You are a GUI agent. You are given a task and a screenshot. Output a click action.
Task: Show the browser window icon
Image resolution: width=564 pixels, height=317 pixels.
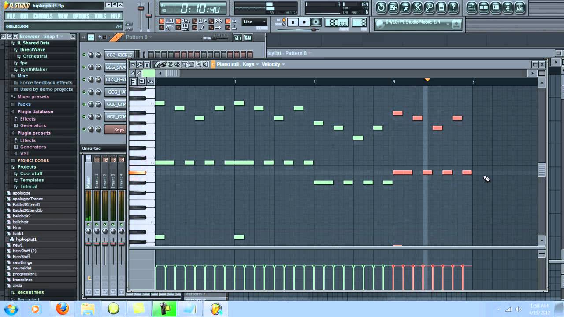click(508, 7)
